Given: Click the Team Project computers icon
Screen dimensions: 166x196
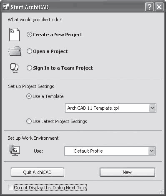Looking at the screenshot, I should [14, 68].
